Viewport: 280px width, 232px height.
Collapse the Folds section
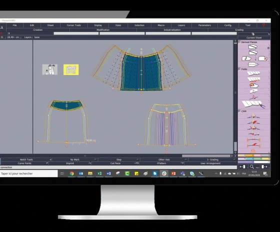239,69
